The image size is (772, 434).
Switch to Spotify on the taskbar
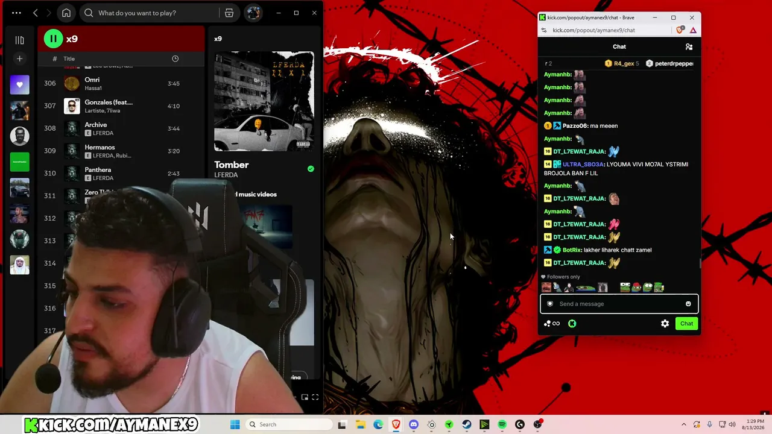502,424
